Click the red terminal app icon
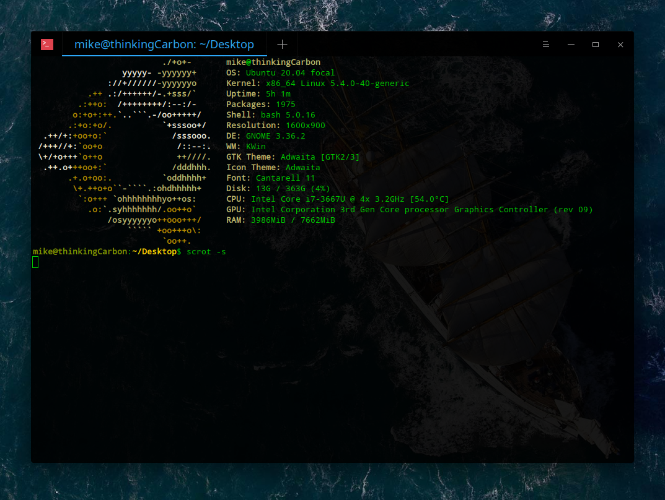Viewport: 665px width, 500px height. coord(47,45)
